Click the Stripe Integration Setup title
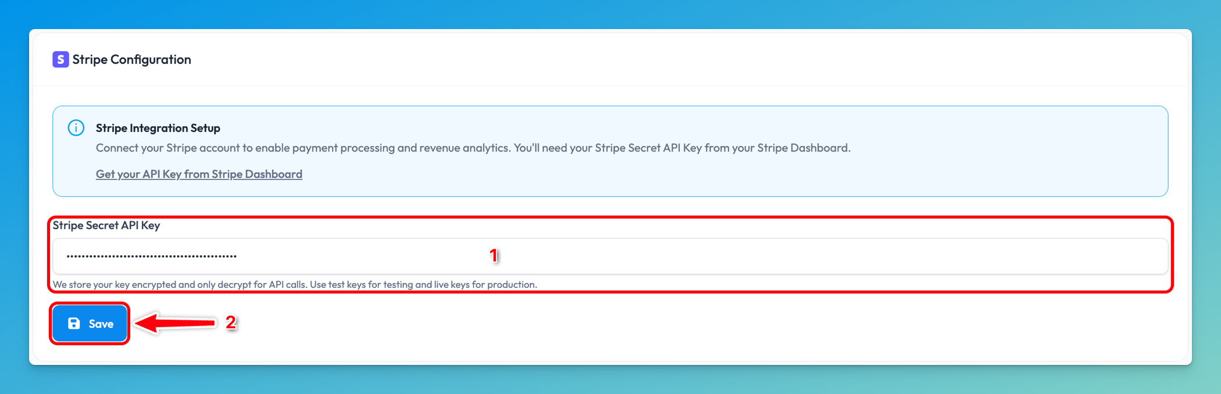The width and height of the screenshot is (1221, 394). point(158,128)
